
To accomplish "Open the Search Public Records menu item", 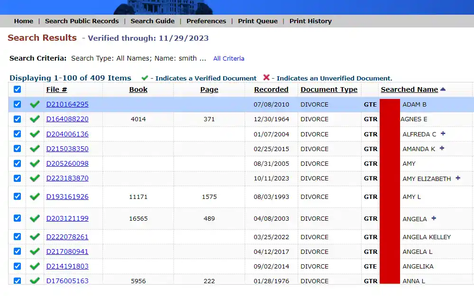I will coord(82,21).
